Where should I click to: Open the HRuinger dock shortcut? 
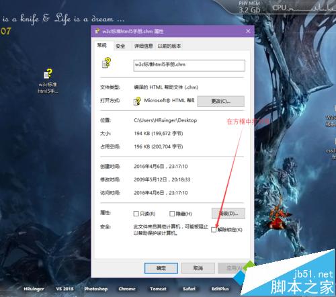click(34, 289)
